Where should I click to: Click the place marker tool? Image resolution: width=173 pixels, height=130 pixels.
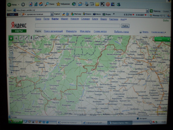[x=31, y=38]
